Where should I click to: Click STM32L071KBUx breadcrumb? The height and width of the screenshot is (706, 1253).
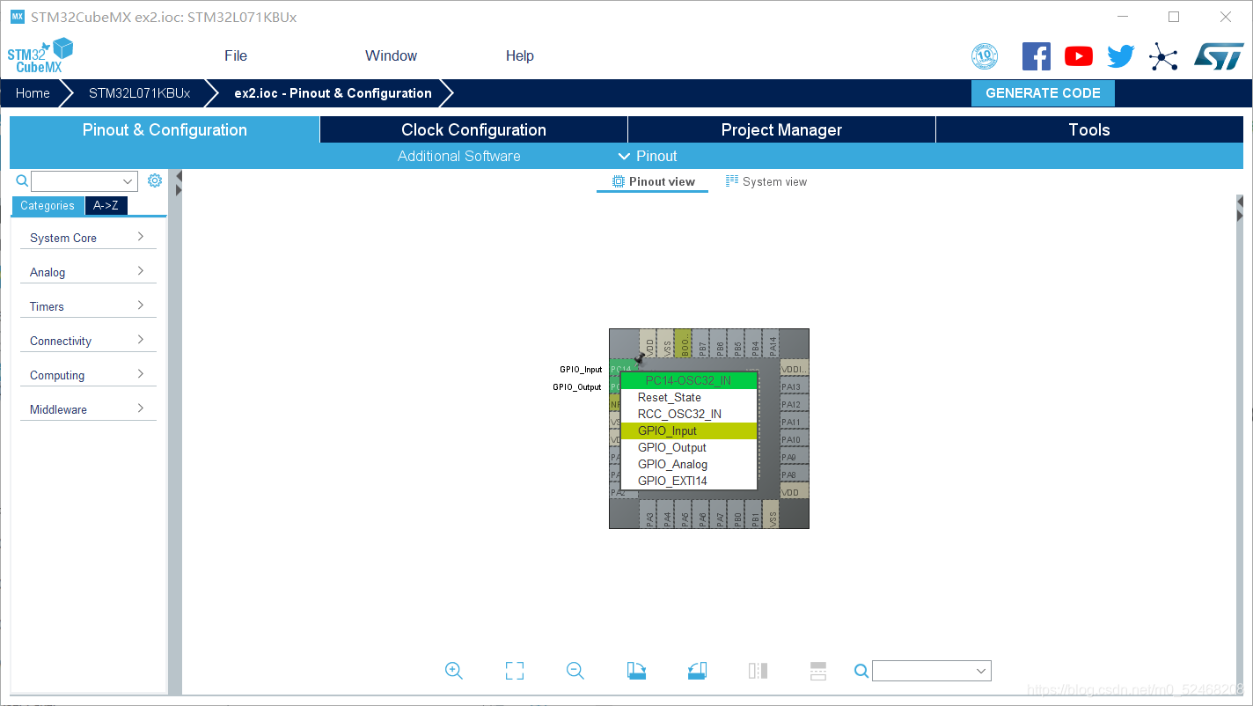pos(139,93)
